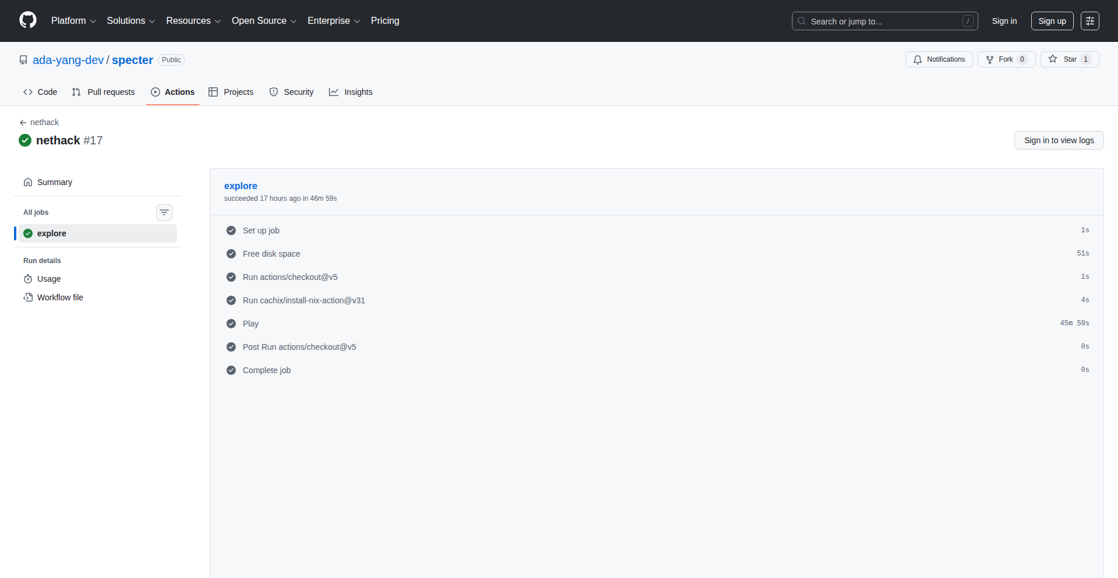Open the Open Source dropdown
1118x578 pixels.
coord(263,20)
